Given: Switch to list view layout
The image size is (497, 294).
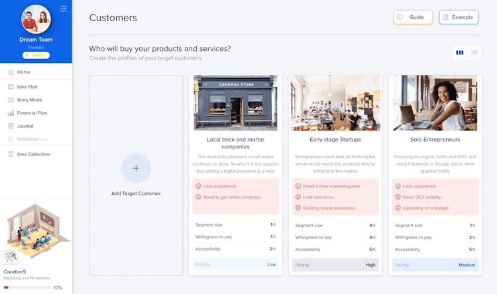Looking at the screenshot, I should [x=474, y=52].
